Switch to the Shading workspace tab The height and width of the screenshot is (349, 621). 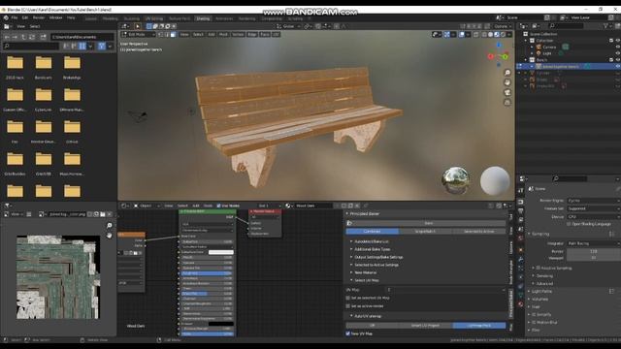(x=203, y=18)
